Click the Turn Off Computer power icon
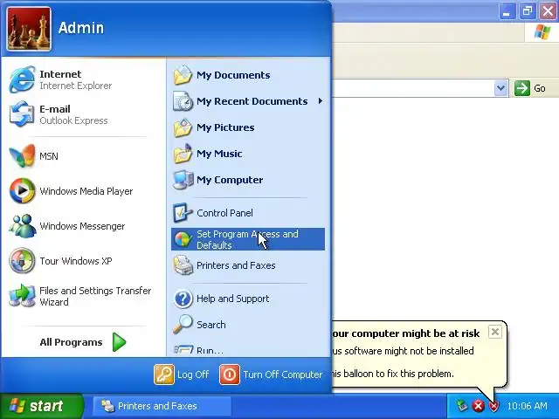The image size is (559, 419). click(230, 374)
